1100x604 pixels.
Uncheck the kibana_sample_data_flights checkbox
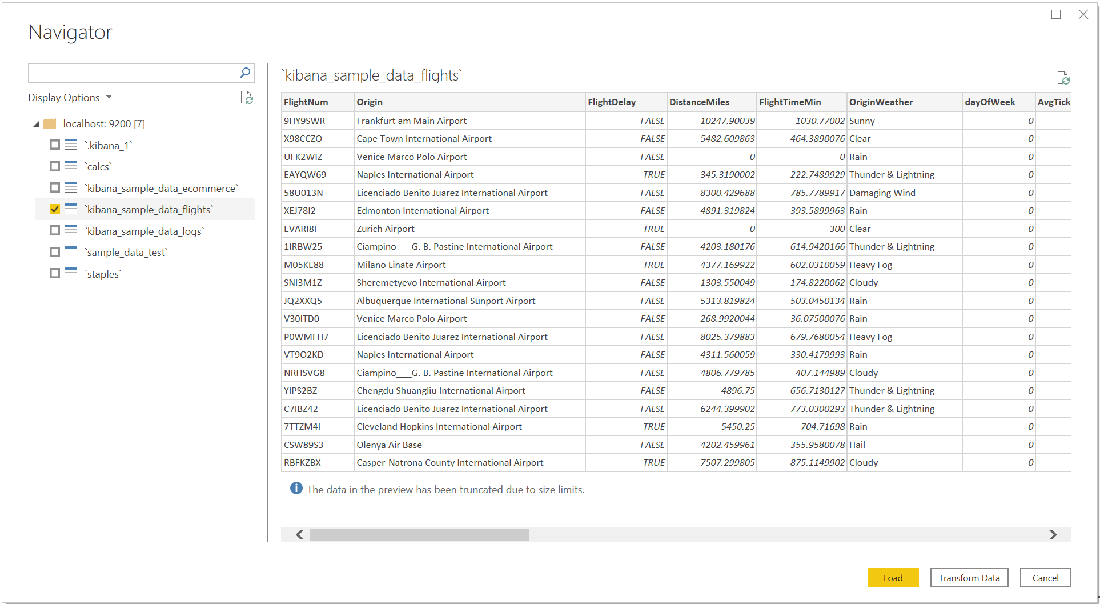tap(55, 209)
